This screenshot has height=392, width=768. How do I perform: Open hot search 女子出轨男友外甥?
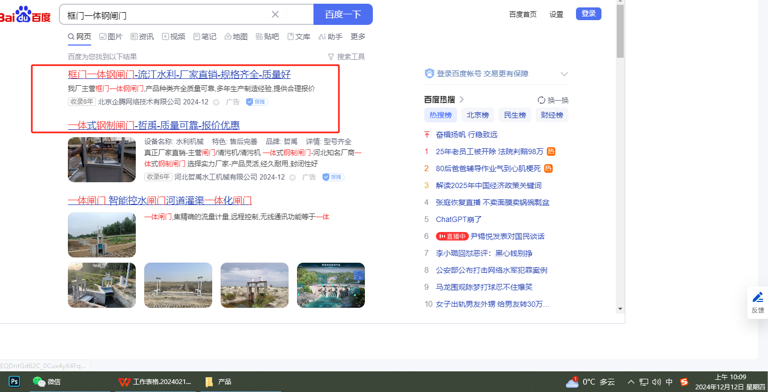click(x=493, y=304)
